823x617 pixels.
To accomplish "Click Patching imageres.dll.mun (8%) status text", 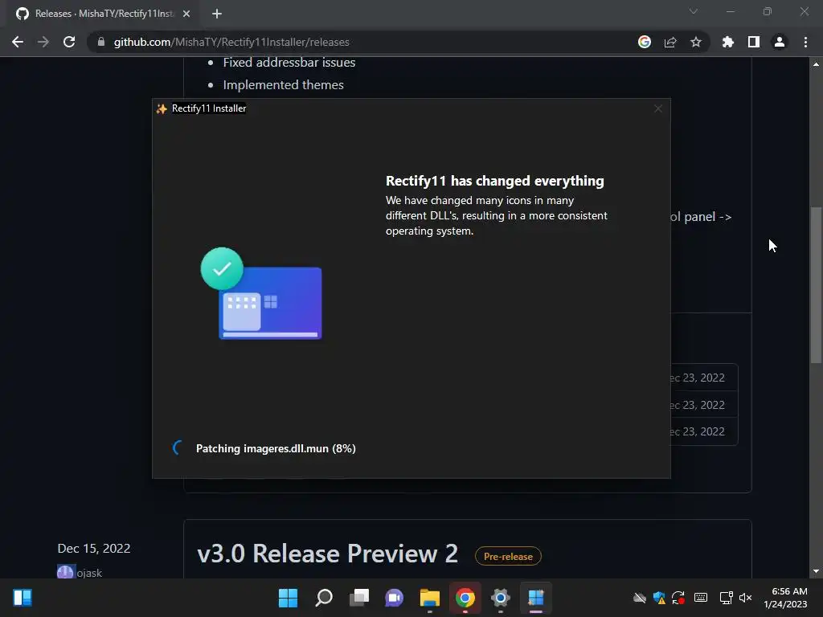I will [276, 448].
